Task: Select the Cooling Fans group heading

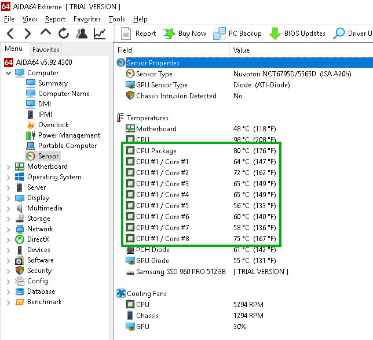Action: 141,294
